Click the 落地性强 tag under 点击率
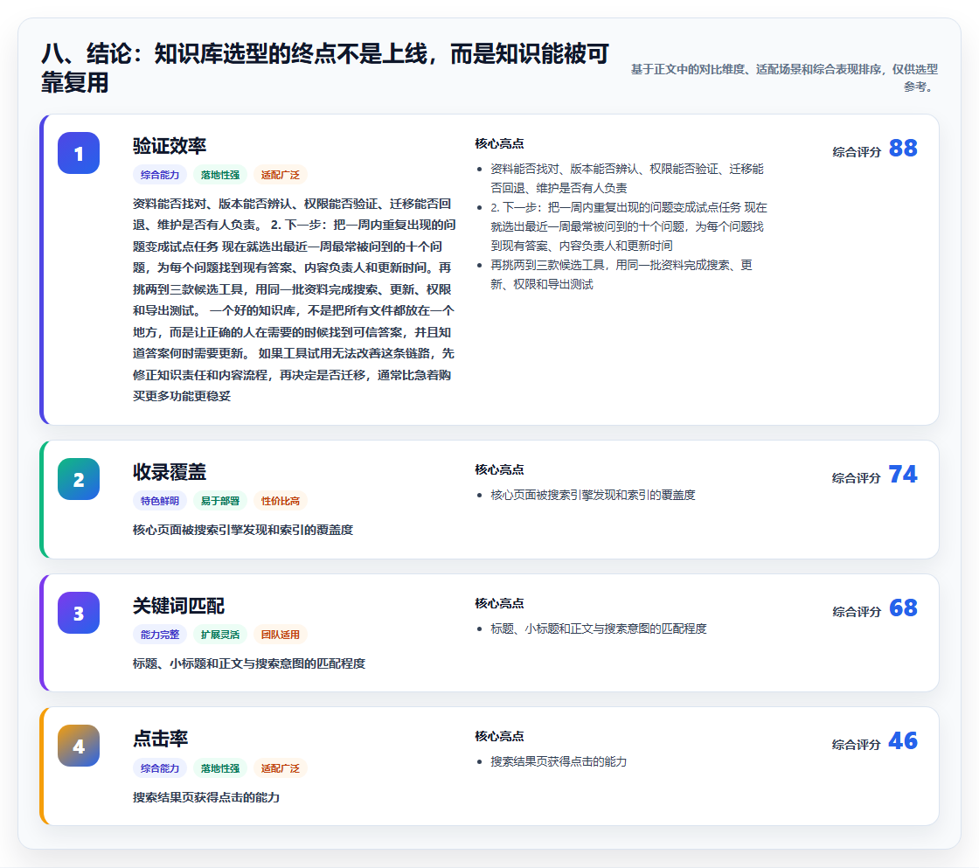The height and width of the screenshot is (868, 979). (x=220, y=768)
